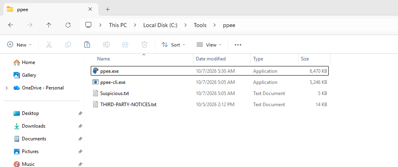Screen dimensions: 398x167
Task: Select the ppee folder tab
Action: pyautogui.click(x=51, y=10)
